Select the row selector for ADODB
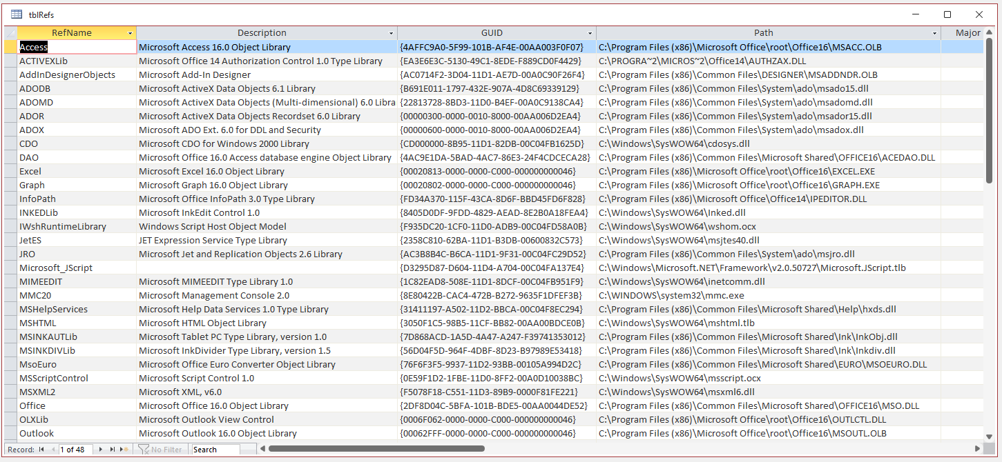Viewport: 1002px width, 462px height. 11,88
